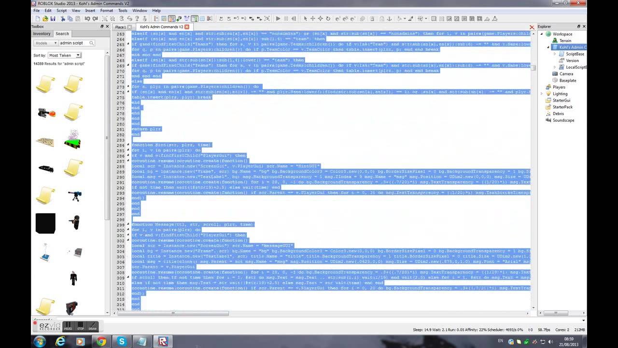Float the Toolbox panel
618x348 pixels.
[102, 27]
